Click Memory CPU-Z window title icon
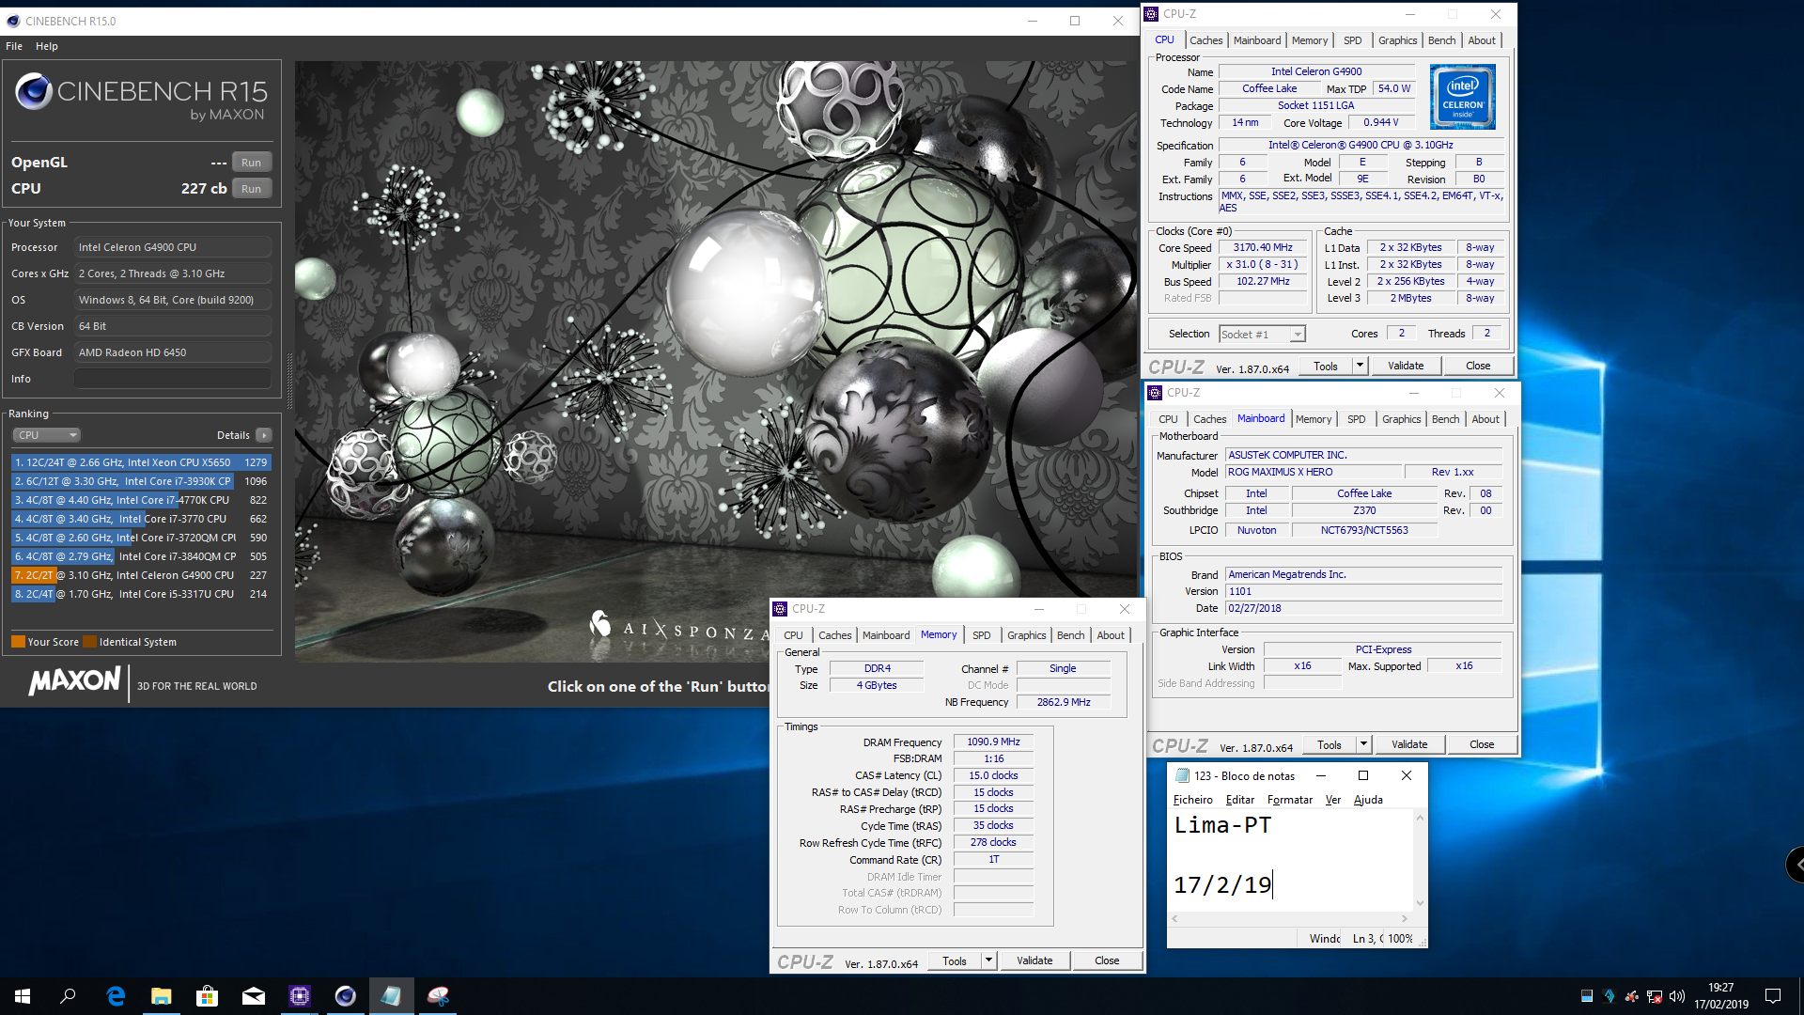Viewport: 1804px width, 1015px height. (x=780, y=609)
